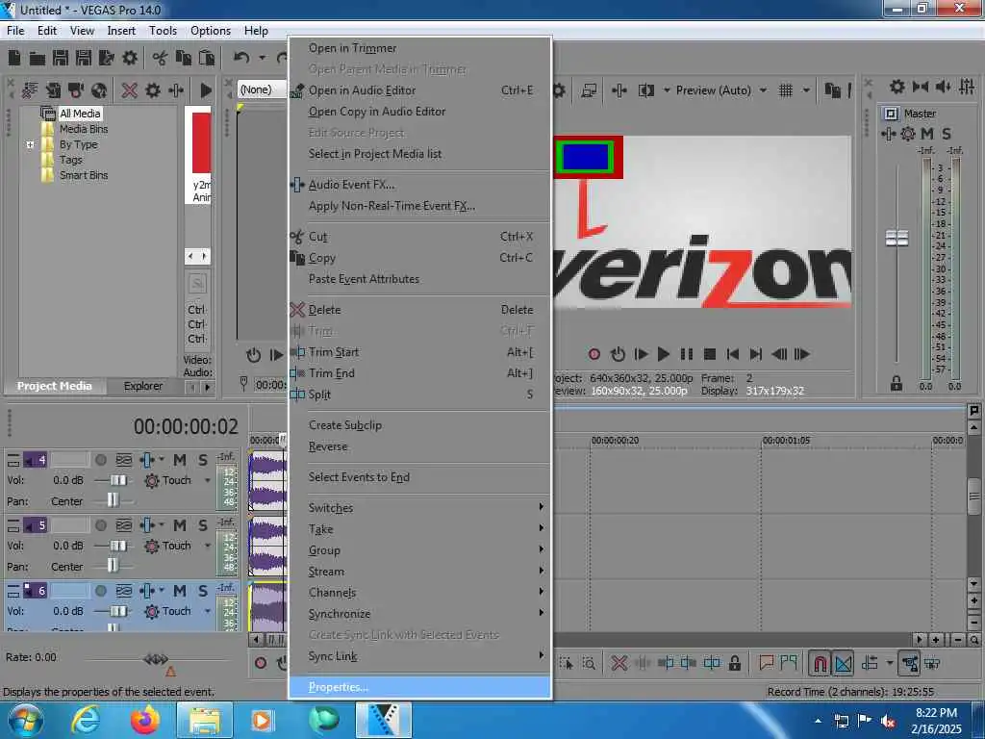Open Group submenu in context menu
985x739 pixels.
pos(419,550)
